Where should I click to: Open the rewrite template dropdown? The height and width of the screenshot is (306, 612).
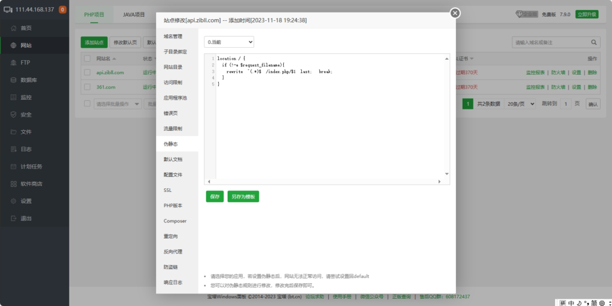(x=229, y=42)
